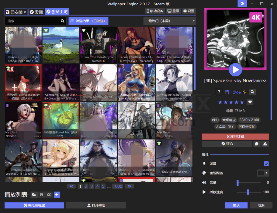Click the 音频响应 audio responsive tag
Viewport: 277px width, 213px height.
coord(229,120)
